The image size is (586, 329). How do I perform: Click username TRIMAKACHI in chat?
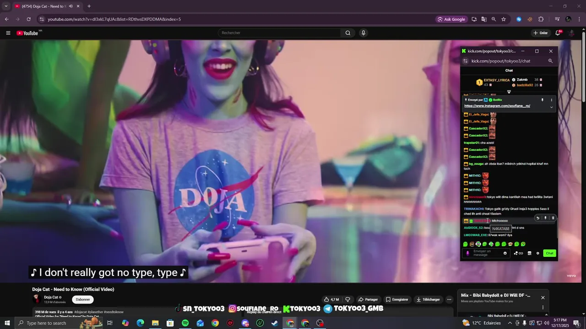click(474, 209)
